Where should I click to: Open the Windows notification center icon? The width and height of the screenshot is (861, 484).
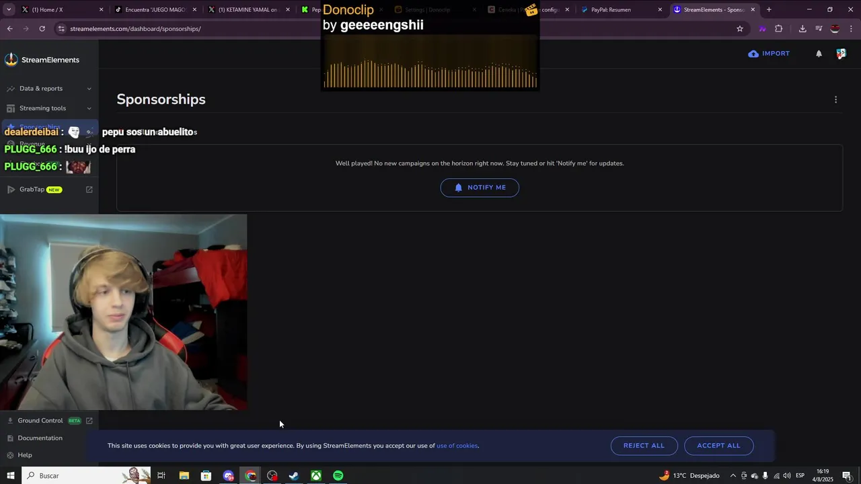846,476
